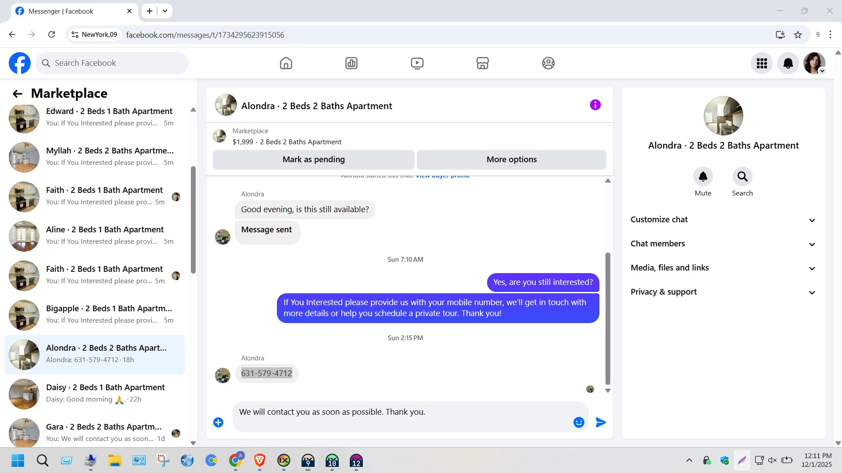
Task: Show hidden system tray icons
Action: coord(689,460)
